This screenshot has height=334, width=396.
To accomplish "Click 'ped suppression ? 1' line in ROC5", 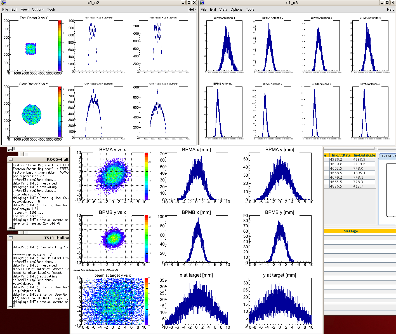I will click(29, 176).
